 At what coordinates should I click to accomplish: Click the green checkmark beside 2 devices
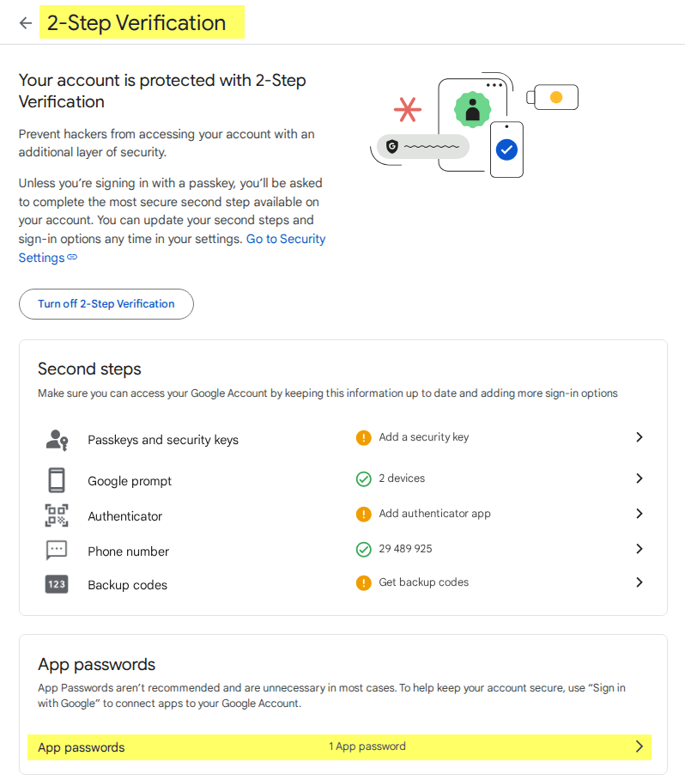363,478
